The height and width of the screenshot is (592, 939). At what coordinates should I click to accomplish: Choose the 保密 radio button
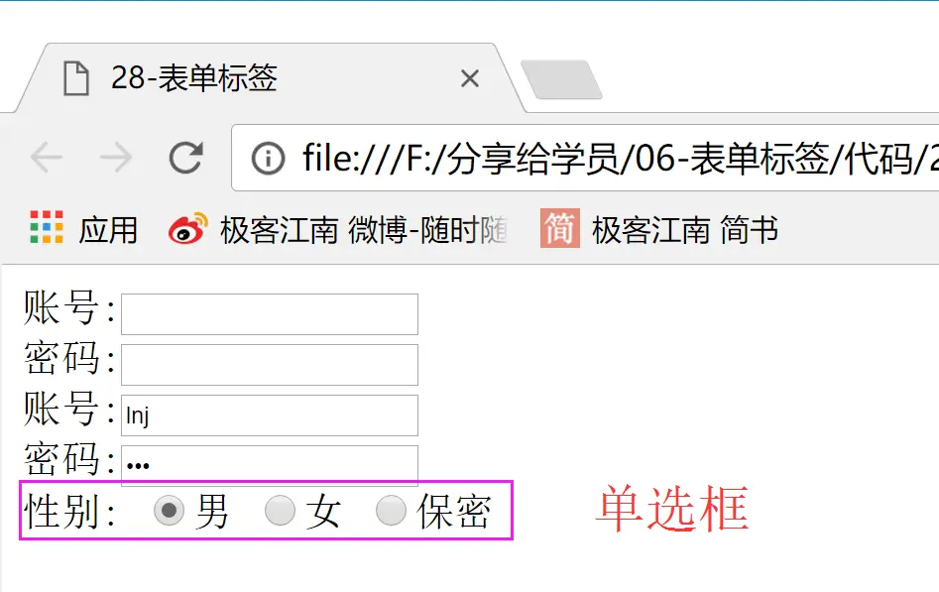[x=391, y=511]
